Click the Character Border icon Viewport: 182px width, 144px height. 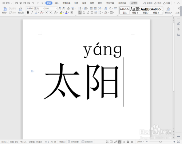(x=72, y=12)
